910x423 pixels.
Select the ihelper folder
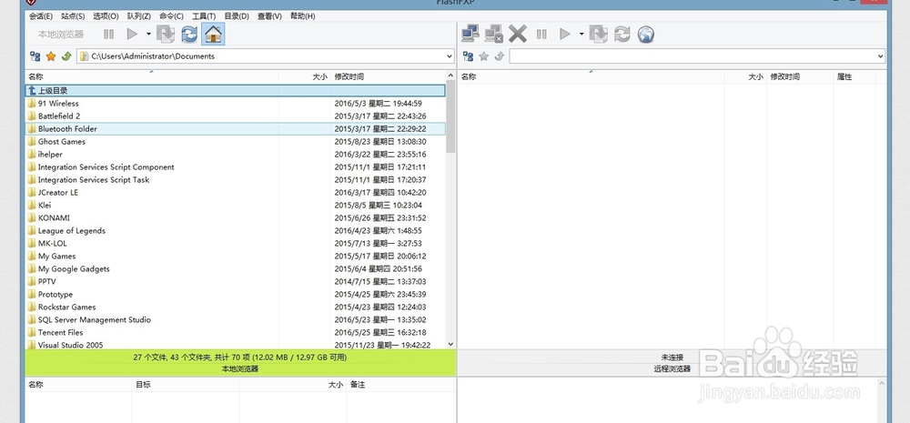point(236,155)
